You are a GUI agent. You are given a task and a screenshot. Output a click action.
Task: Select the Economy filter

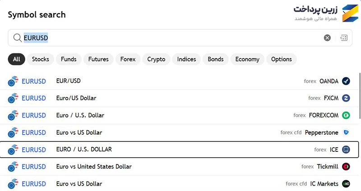coord(247,59)
